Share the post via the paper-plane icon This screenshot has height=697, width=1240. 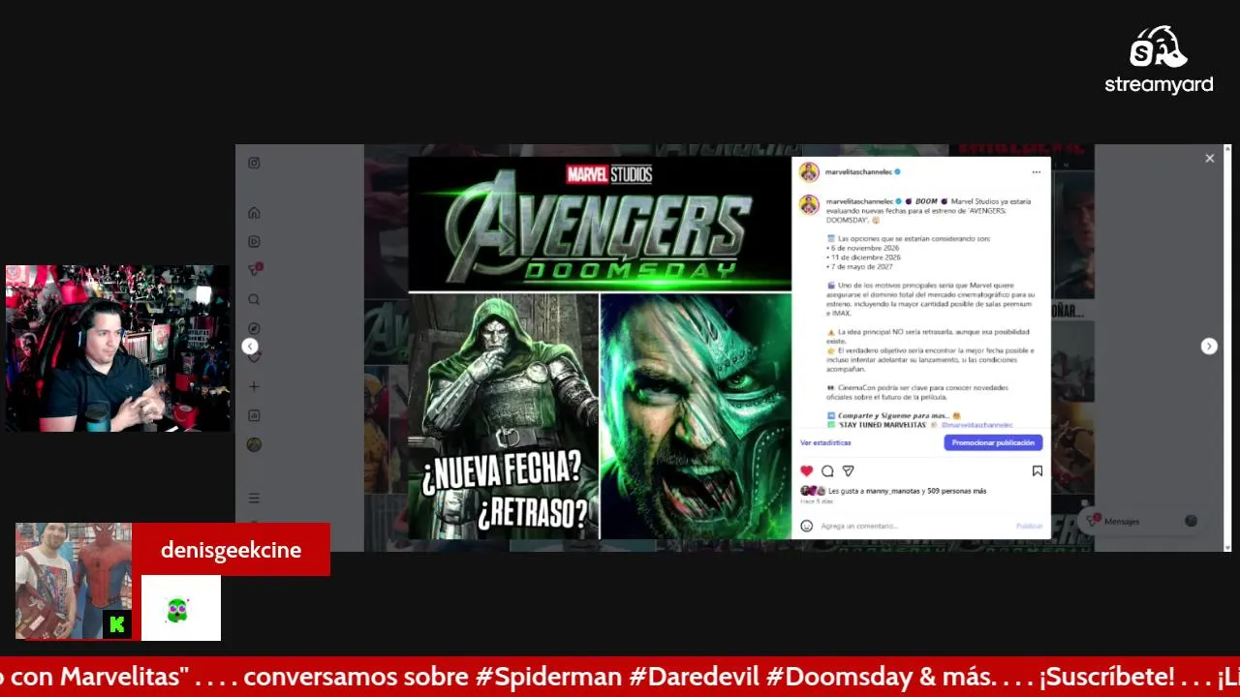tap(848, 471)
